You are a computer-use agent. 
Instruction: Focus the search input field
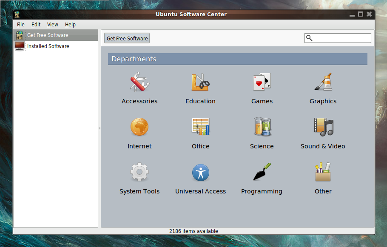coord(337,38)
